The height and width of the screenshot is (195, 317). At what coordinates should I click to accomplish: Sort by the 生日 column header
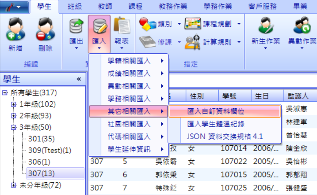(x=267, y=96)
